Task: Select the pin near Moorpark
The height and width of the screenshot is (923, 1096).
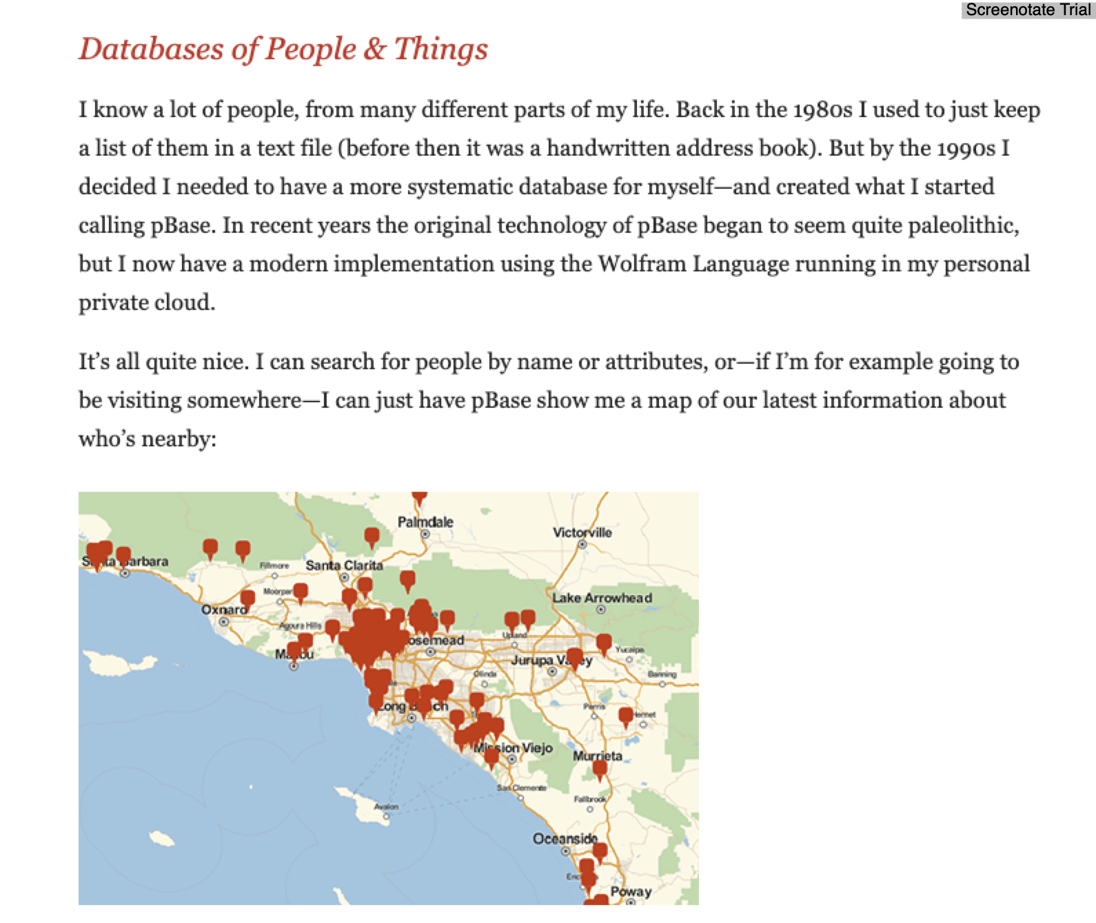Action: [x=301, y=592]
